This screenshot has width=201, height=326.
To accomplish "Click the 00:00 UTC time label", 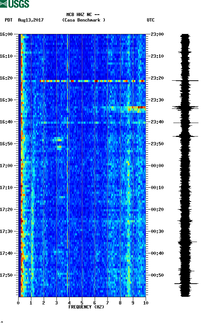I will pyautogui.click(x=157, y=165).
